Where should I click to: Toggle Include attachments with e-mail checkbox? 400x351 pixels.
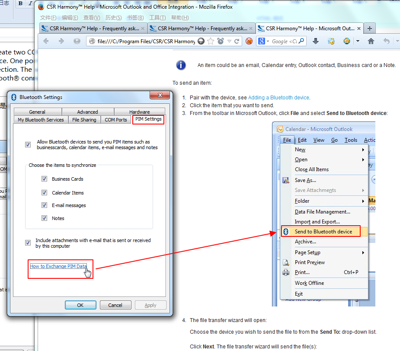tap(28, 243)
